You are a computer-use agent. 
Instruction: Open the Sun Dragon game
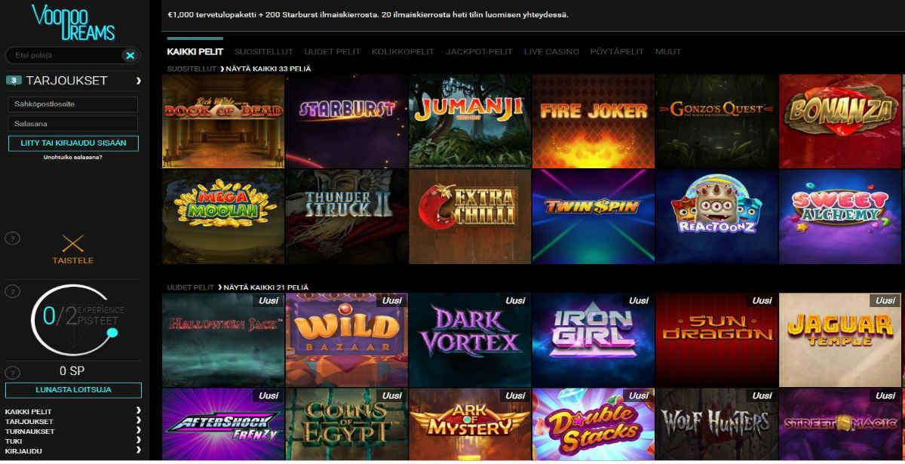716,340
